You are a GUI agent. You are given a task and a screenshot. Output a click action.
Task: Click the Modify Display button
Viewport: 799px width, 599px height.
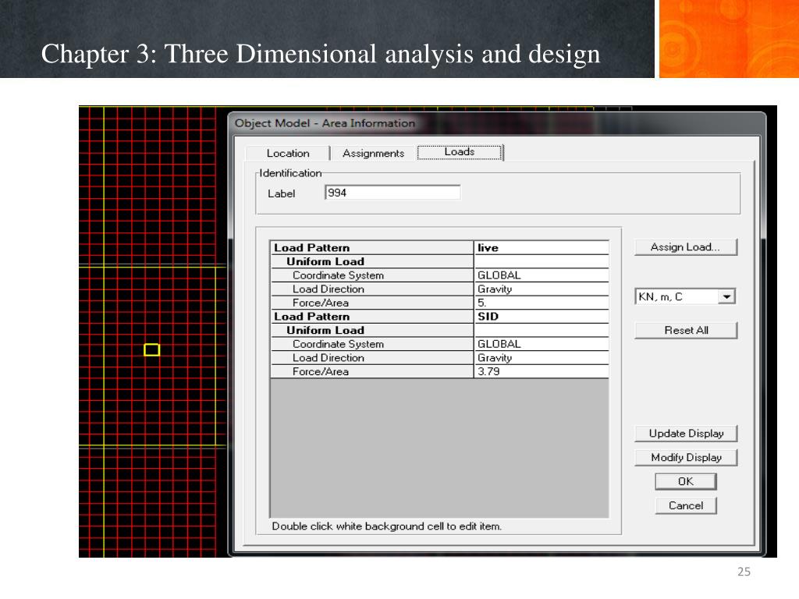pos(686,458)
